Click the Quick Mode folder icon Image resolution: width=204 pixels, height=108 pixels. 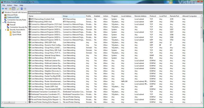point(11,34)
